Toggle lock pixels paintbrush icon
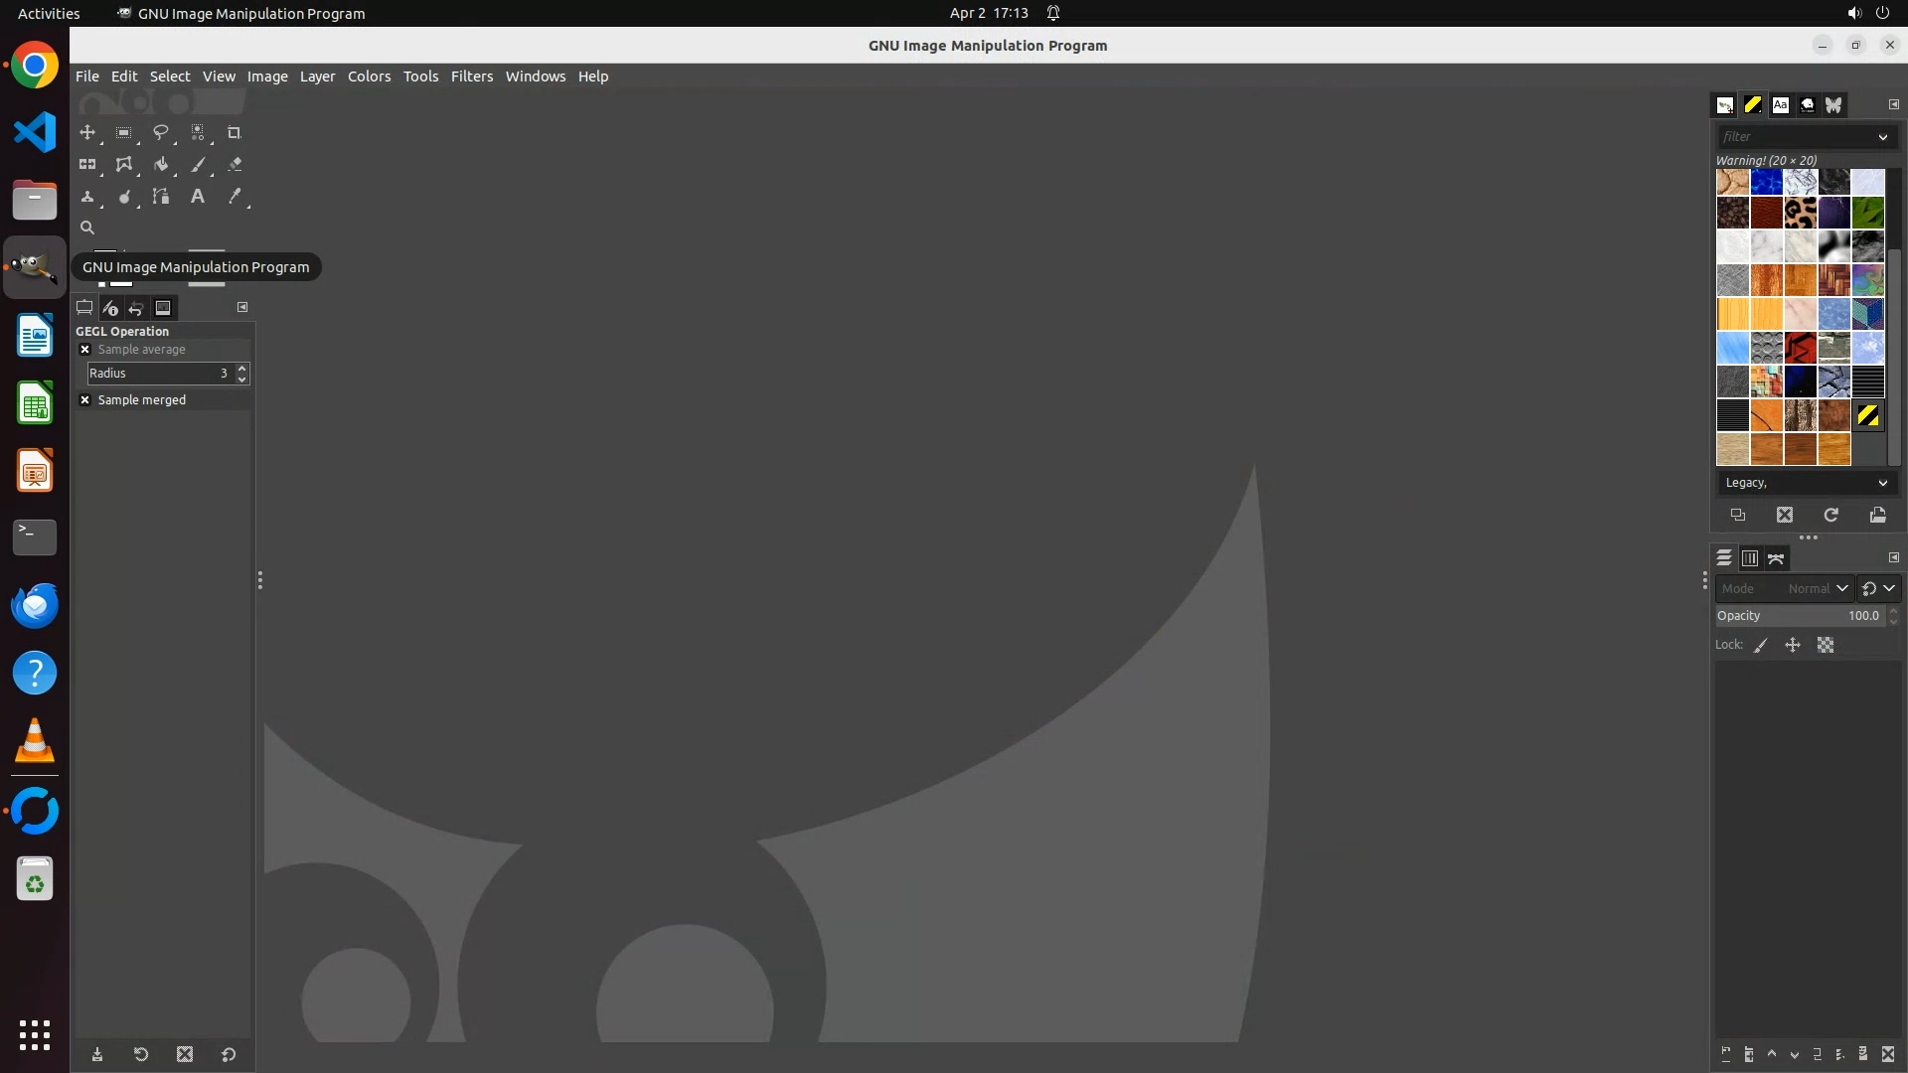1908x1073 pixels. tap(1761, 645)
